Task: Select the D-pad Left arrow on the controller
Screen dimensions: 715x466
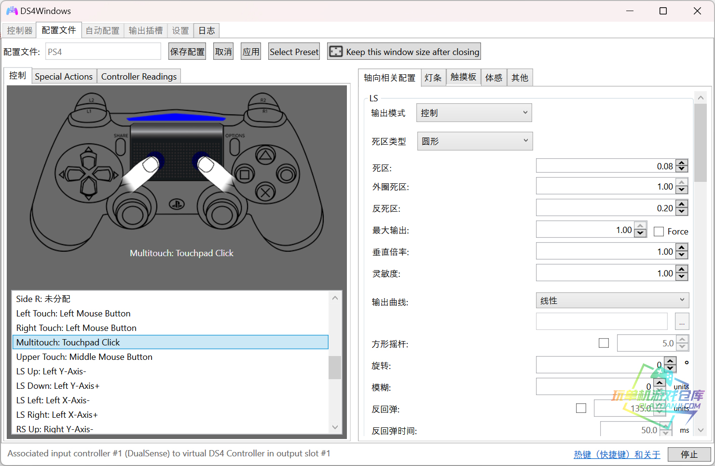Action: click(x=71, y=174)
